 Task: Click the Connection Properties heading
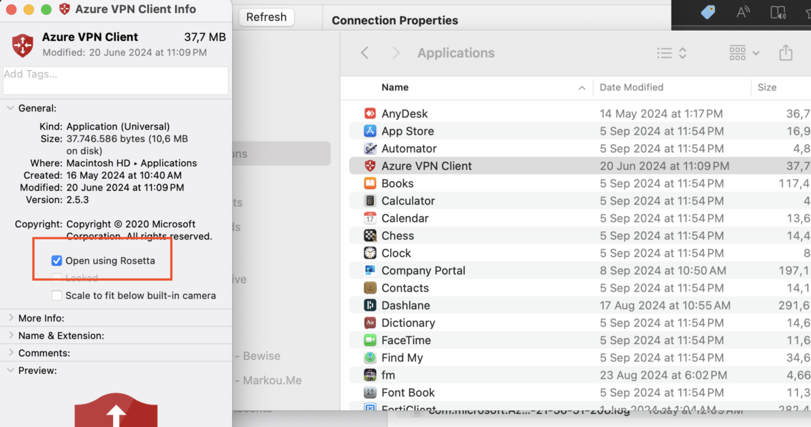pyautogui.click(x=395, y=20)
